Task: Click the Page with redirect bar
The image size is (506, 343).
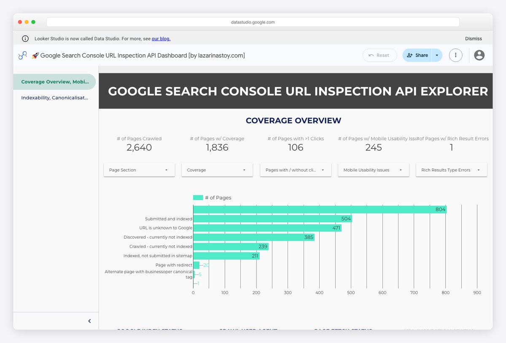Action: point(196,265)
